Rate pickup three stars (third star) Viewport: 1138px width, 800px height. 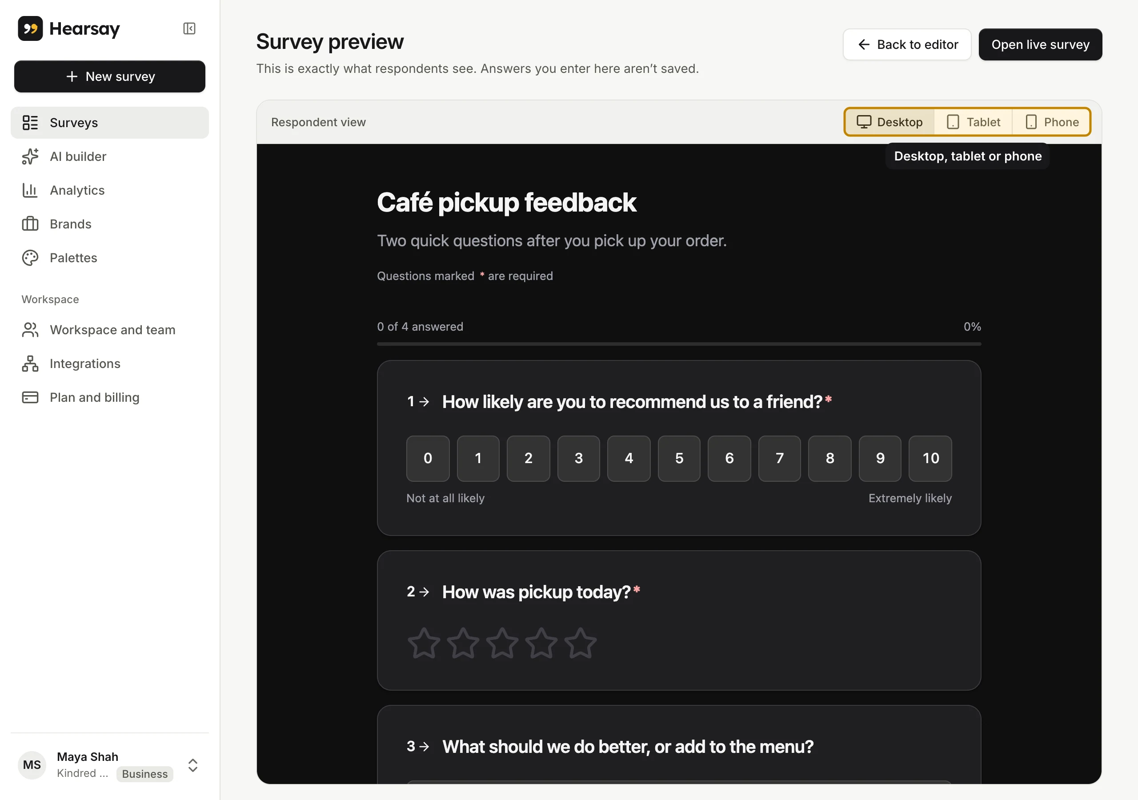(x=502, y=644)
